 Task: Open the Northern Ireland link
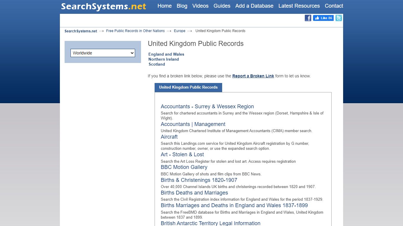point(164,59)
